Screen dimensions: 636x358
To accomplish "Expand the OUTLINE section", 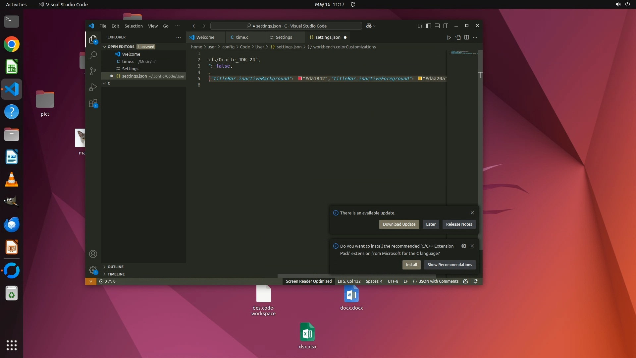I will tap(115, 267).
